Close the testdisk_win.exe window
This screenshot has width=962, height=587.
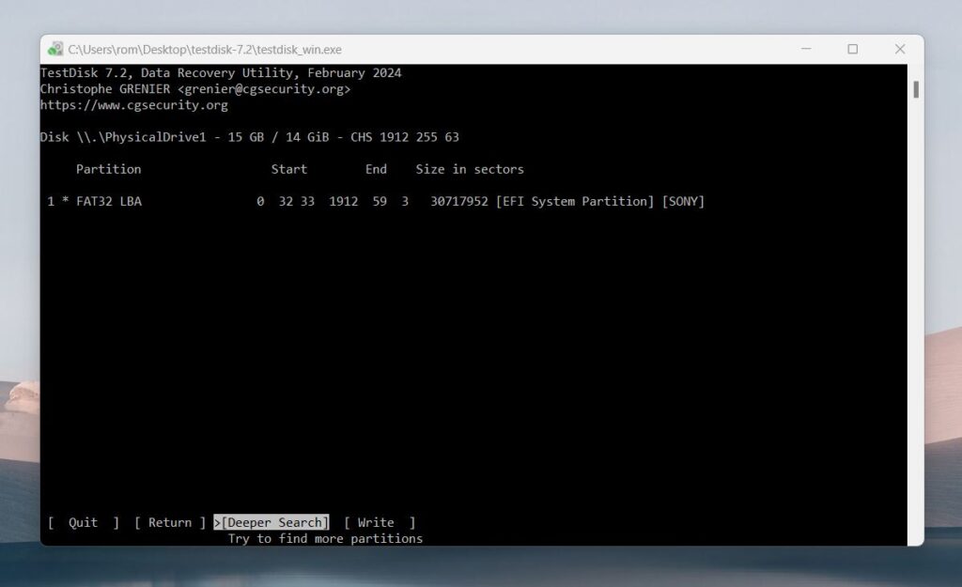899,49
